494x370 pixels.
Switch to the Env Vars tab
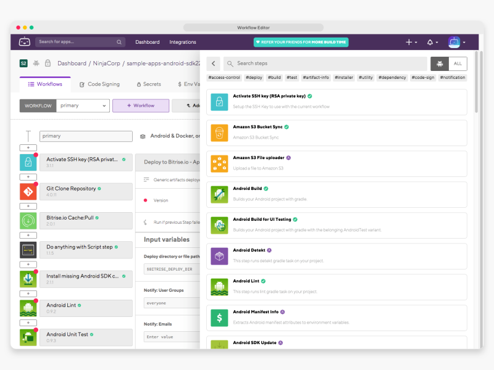coord(189,84)
